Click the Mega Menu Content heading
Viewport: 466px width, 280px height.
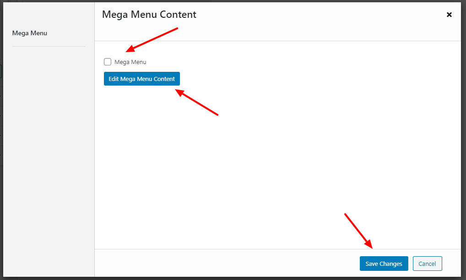click(x=149, y=15)
